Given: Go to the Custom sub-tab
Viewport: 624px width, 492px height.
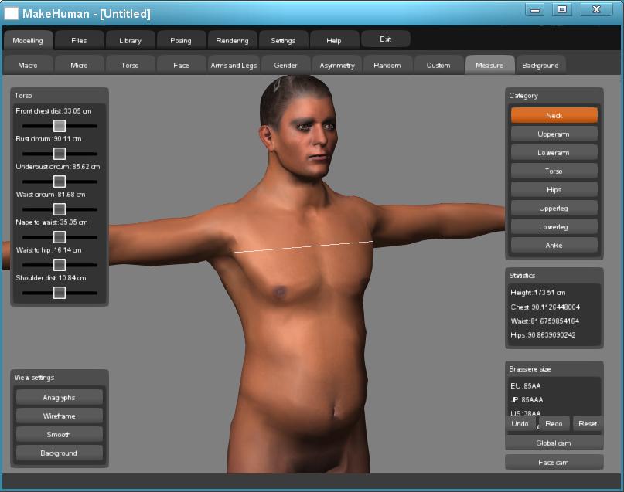Looking at the screenshot, I should 438,65.
